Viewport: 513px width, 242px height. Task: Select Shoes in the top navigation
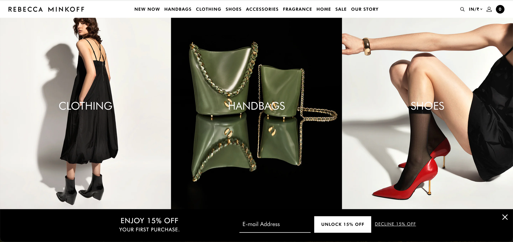(233, 9)
